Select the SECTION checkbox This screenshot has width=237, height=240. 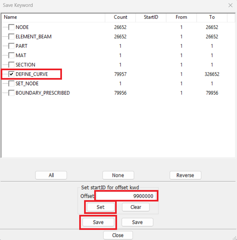point(11,65)
